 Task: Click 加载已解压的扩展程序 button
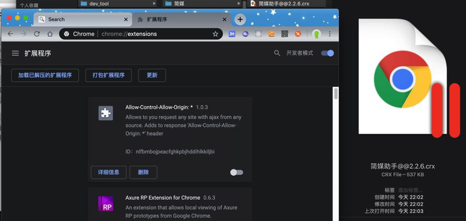[x=45, y=75]
